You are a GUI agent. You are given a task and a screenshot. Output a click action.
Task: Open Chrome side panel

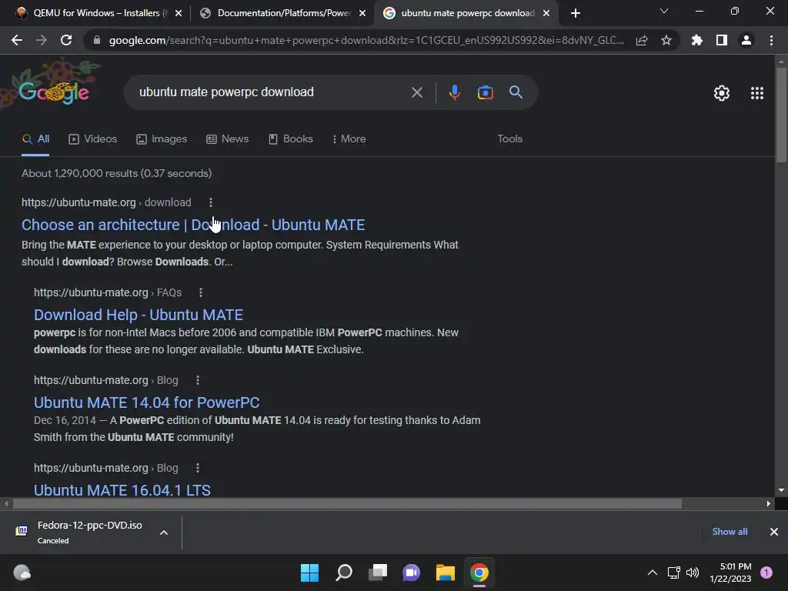[x=722, y=40]
